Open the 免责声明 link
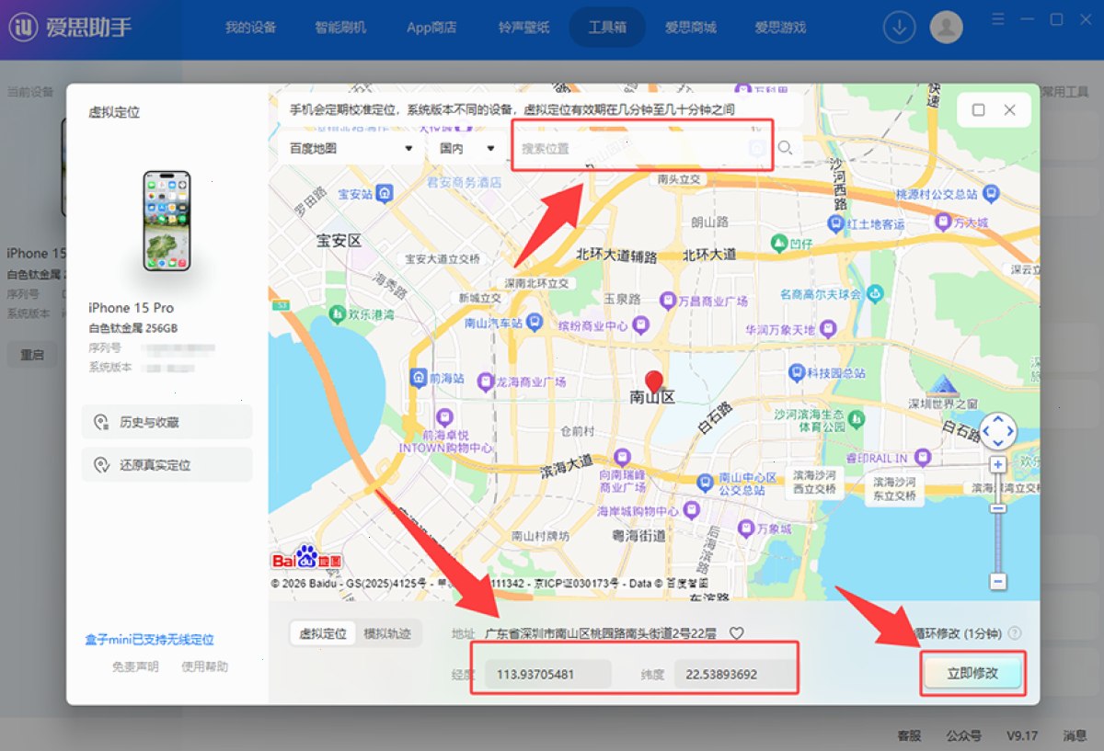1104x751 pixels. pos(135,666)
